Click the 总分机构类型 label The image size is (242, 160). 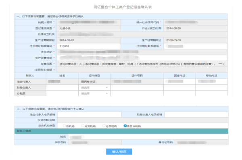[47, 126]
